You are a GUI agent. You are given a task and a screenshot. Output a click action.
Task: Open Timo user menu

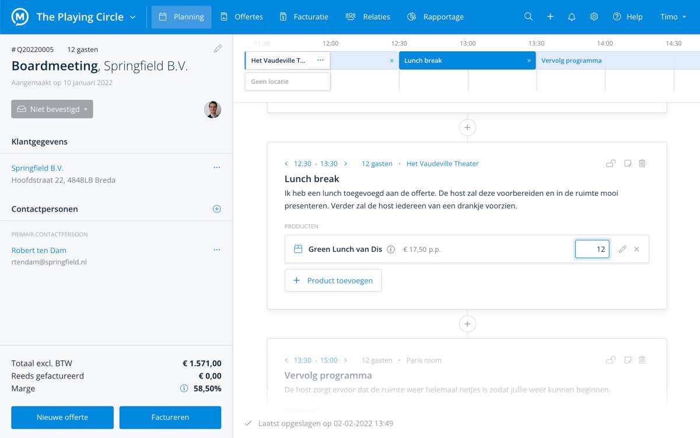tap(673, 17)
